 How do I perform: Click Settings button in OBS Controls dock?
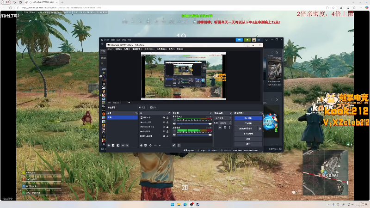click(x=248, y=139)
